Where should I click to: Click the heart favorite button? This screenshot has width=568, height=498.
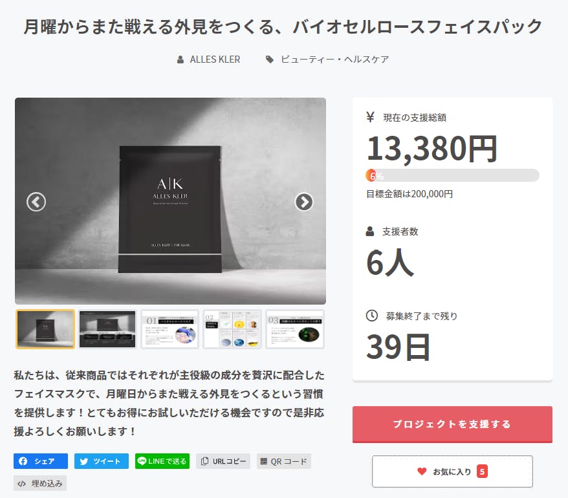[452, 471]
